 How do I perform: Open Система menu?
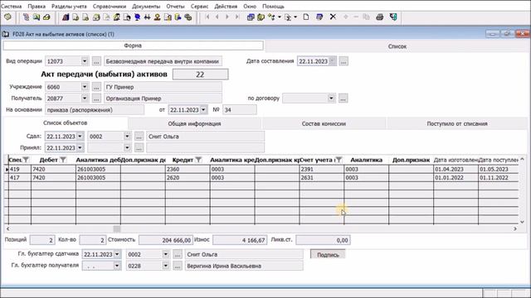(11, 7)
